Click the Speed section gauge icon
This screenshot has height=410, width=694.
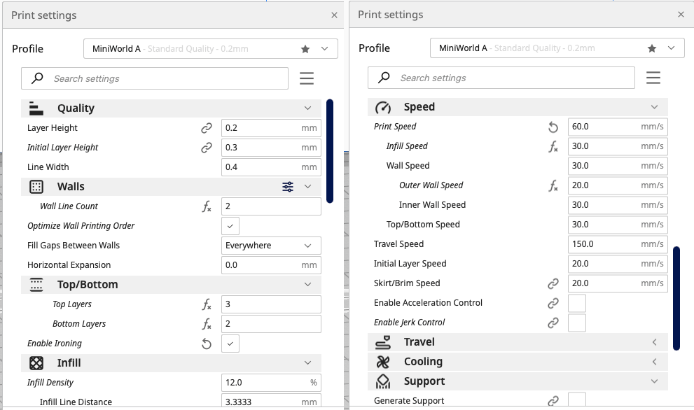(383, 107)
